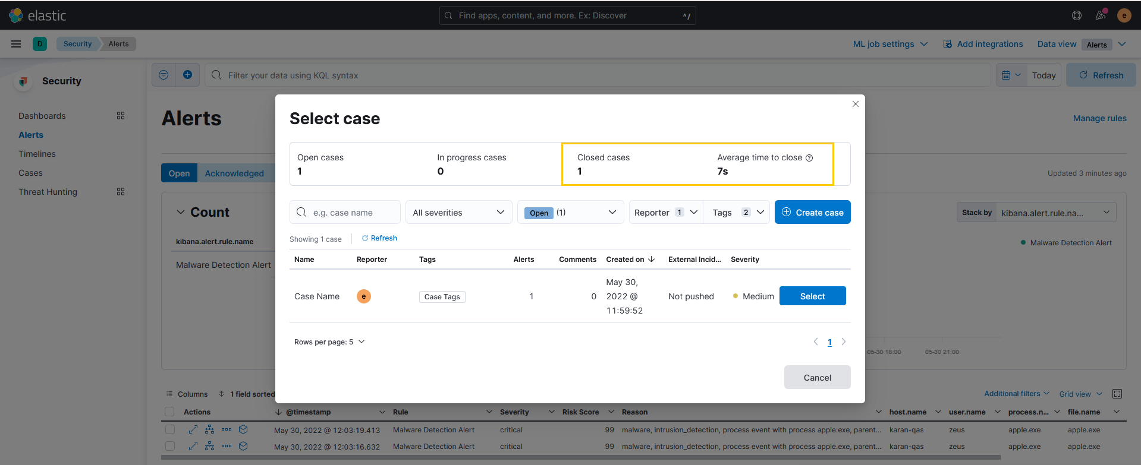
Task: Open more actions for the 12:03:19.413 alert
Action: pyautogui.click(x=227, y=429)
